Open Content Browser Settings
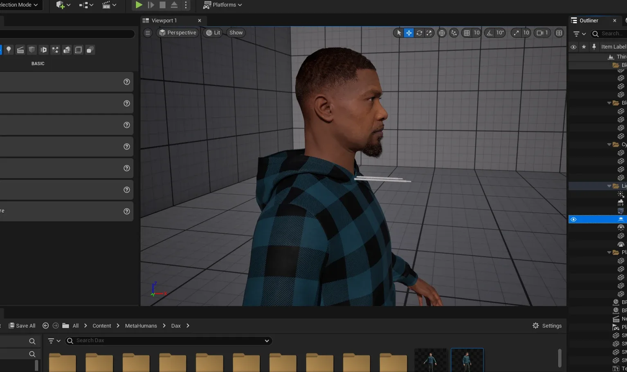The width and height of the screenshot is (627, 372). (547, 325)
